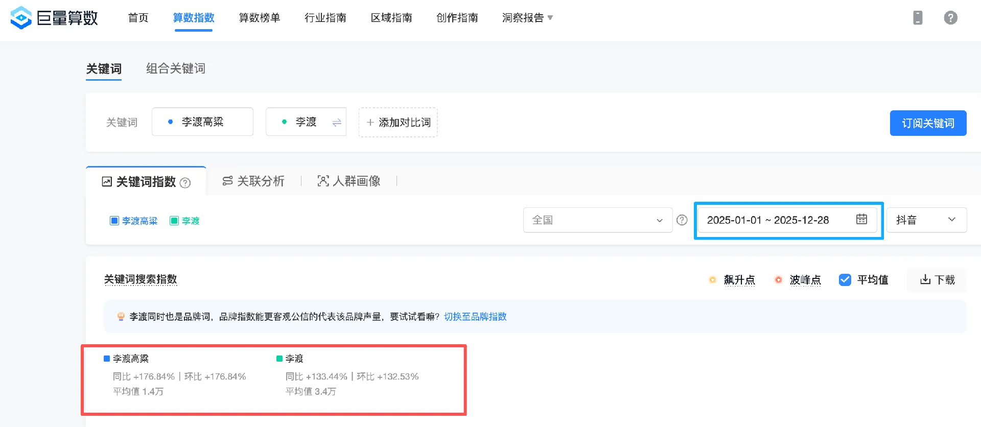The width and height of the screenshot is (981, 427).
Task: Click the question icon beside region selector
Action: click(682, 220)
